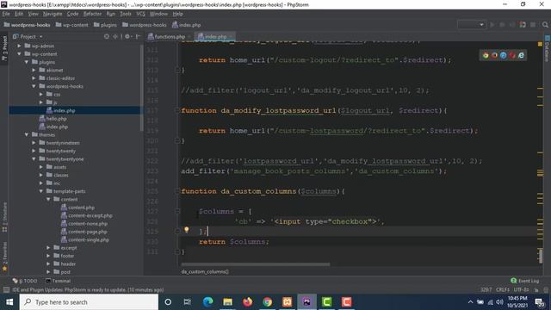
Task: Open the Navigate menu
Action: click(53, 14)
